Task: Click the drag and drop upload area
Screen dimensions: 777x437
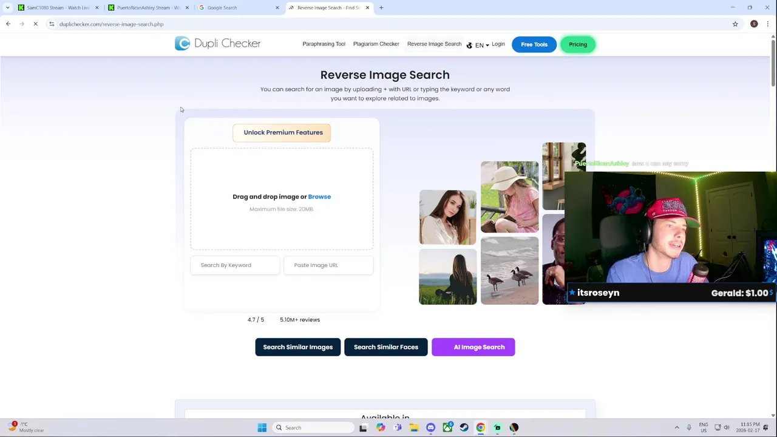Action: click(282, 199)
